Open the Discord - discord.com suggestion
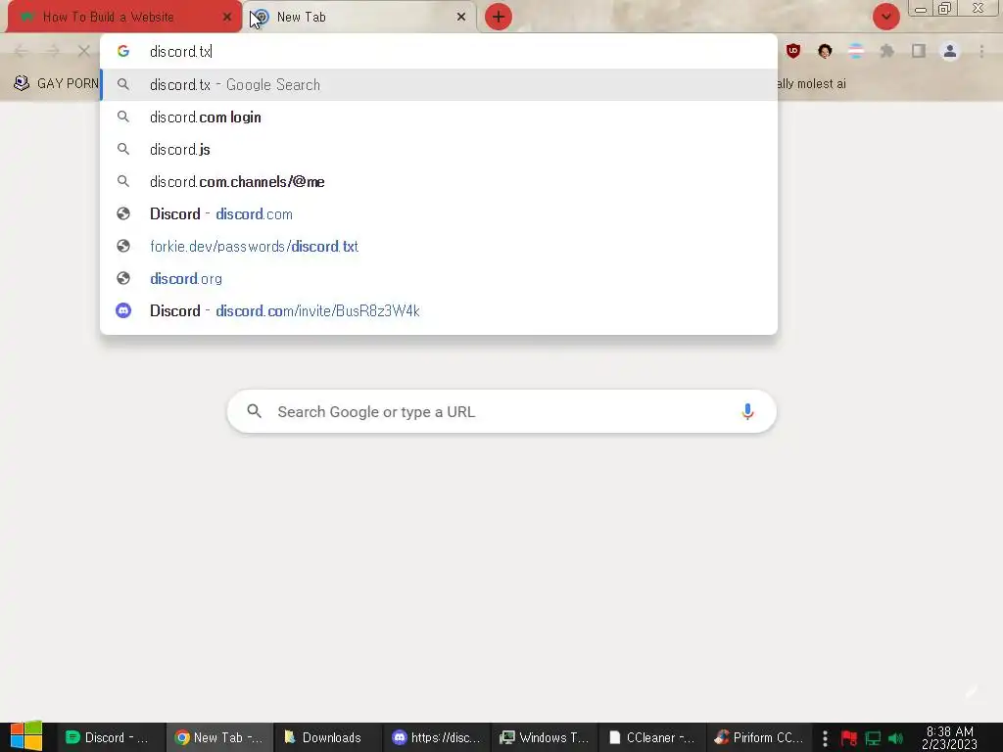 tap(439, 213)
